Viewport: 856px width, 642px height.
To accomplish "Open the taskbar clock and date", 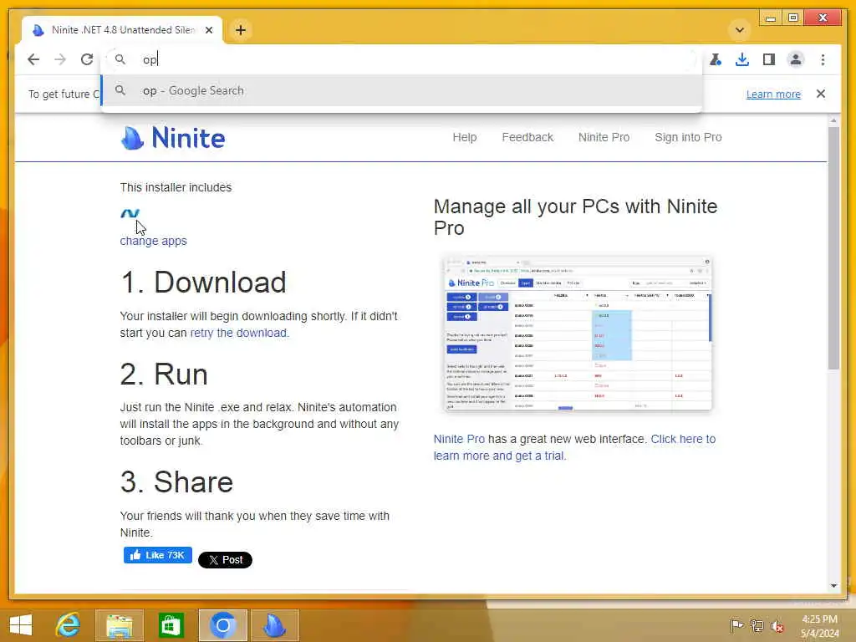I will click(x=819, y=626).
